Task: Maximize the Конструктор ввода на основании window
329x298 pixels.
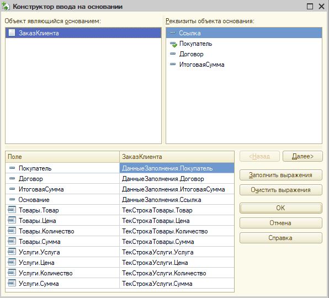Action: tap(310, 6)
